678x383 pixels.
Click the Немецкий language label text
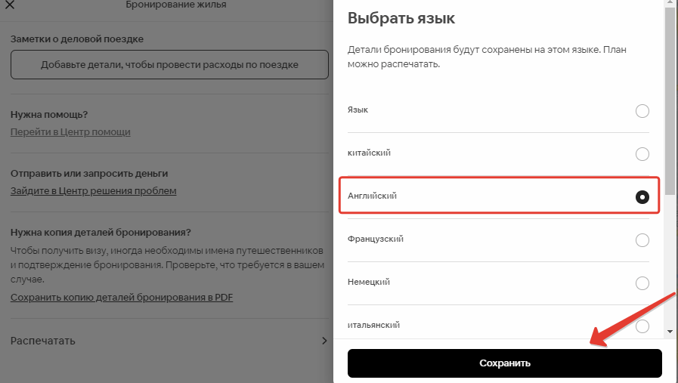click(x=368, y=282)
